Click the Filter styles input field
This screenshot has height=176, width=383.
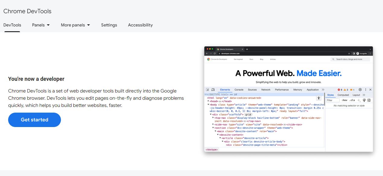pos(333,100)
